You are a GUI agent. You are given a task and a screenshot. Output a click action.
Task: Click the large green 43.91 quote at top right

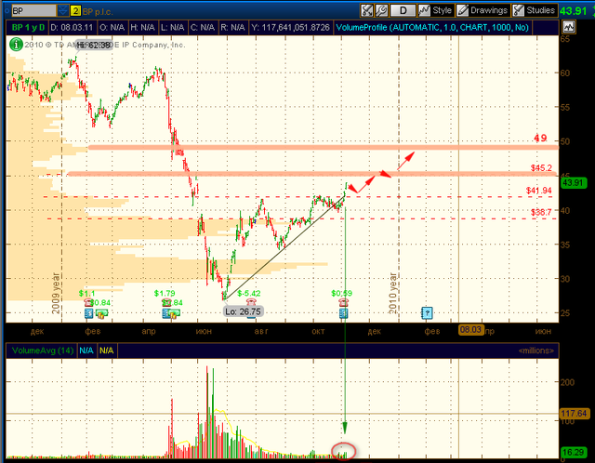click(573, 11)
